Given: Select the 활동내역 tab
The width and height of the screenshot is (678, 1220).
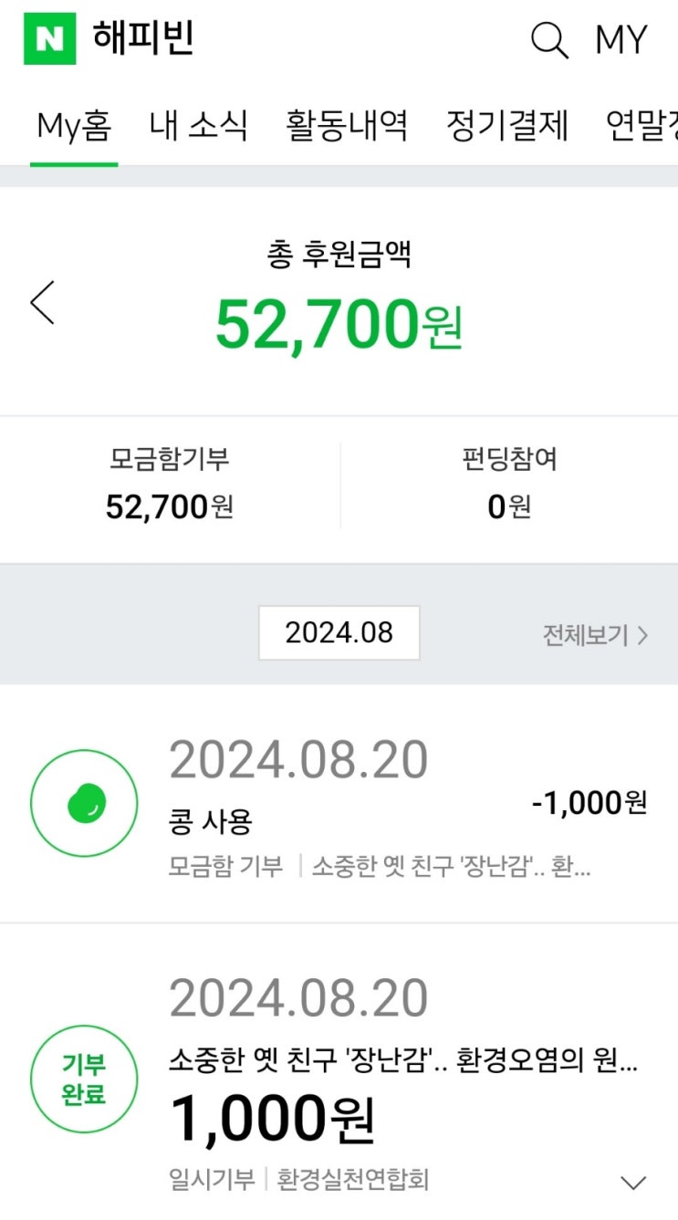Looking at the screenshot, I should pos(347,126).
